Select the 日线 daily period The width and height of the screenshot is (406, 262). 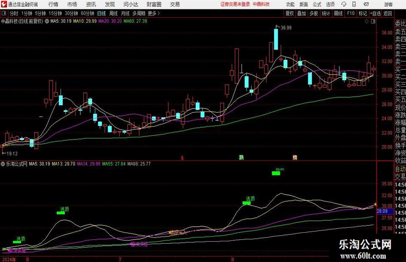coord(101,13)
